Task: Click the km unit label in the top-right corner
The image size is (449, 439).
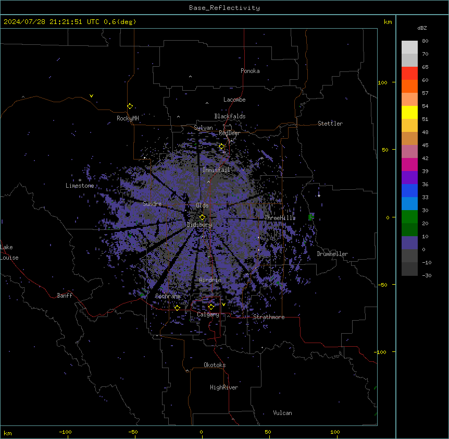Action: 388,22
